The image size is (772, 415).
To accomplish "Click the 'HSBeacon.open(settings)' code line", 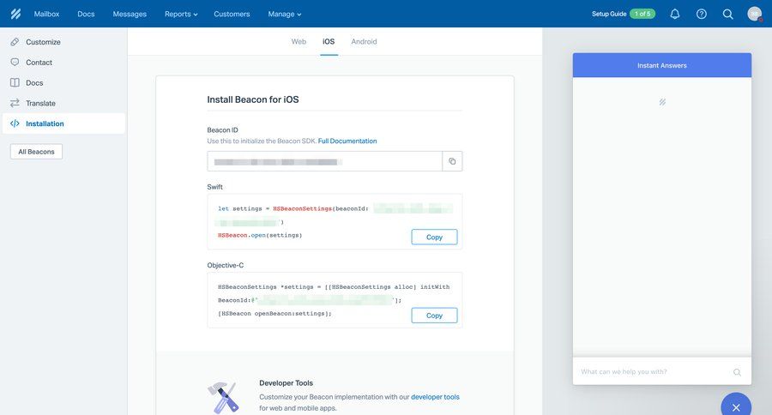I will coord(260,235).
